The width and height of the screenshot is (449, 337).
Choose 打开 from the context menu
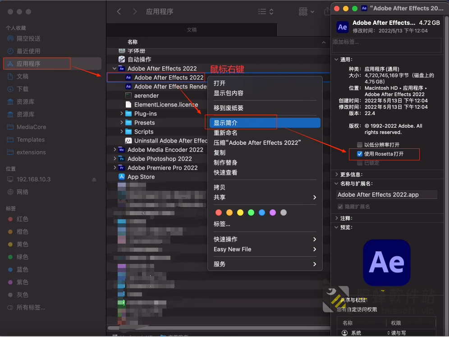[x=265, y=83]
